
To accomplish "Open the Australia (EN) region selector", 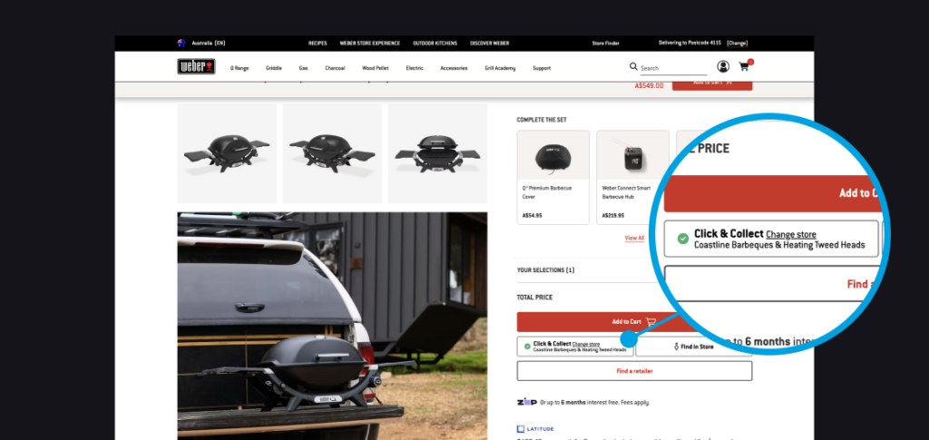I will click(208, 44).
